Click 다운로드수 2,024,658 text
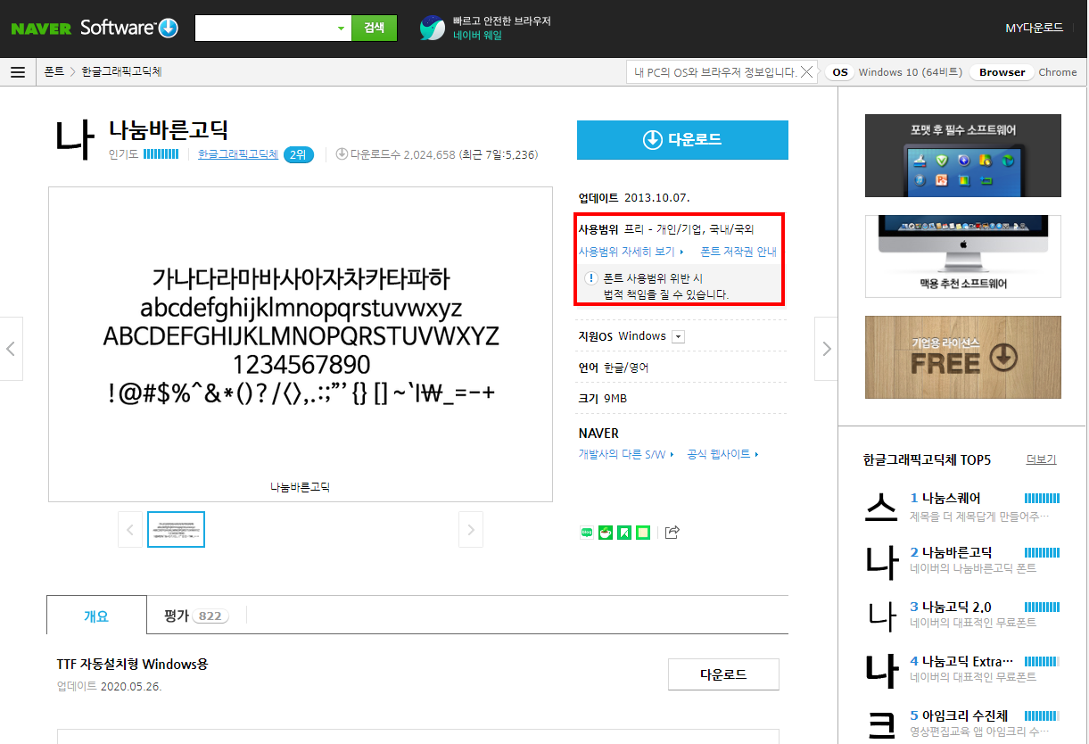Image resolution: width=1089 pixels, height=744 pixels. [403, 154]
